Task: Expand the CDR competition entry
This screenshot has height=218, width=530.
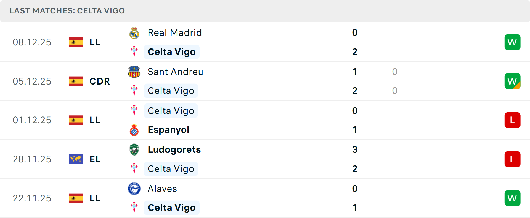Action: tap(99, 81)
